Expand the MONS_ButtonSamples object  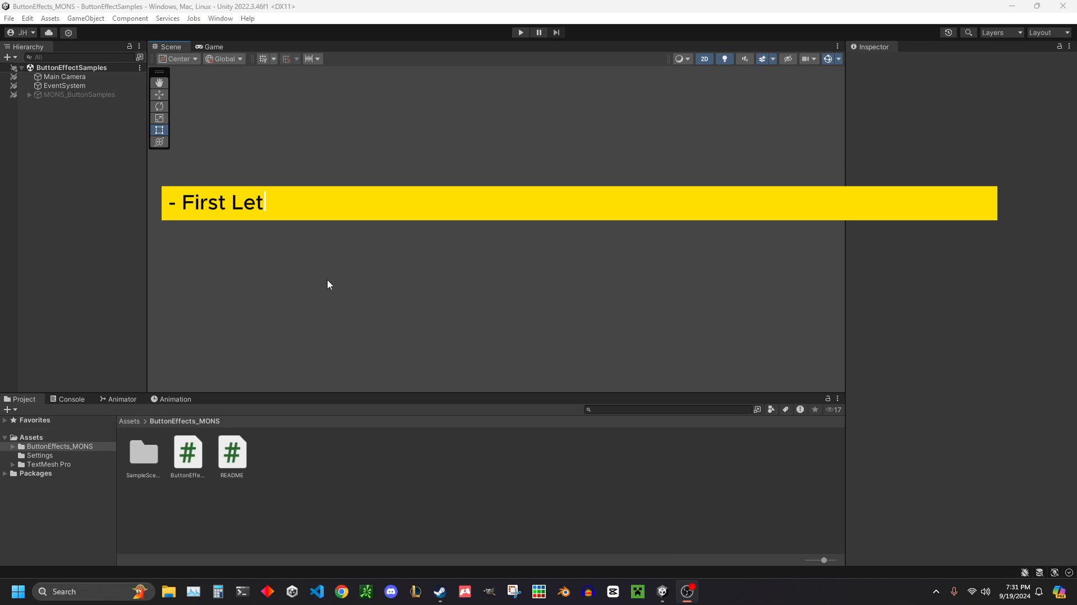pyautogui.click(x=29, y=95)
